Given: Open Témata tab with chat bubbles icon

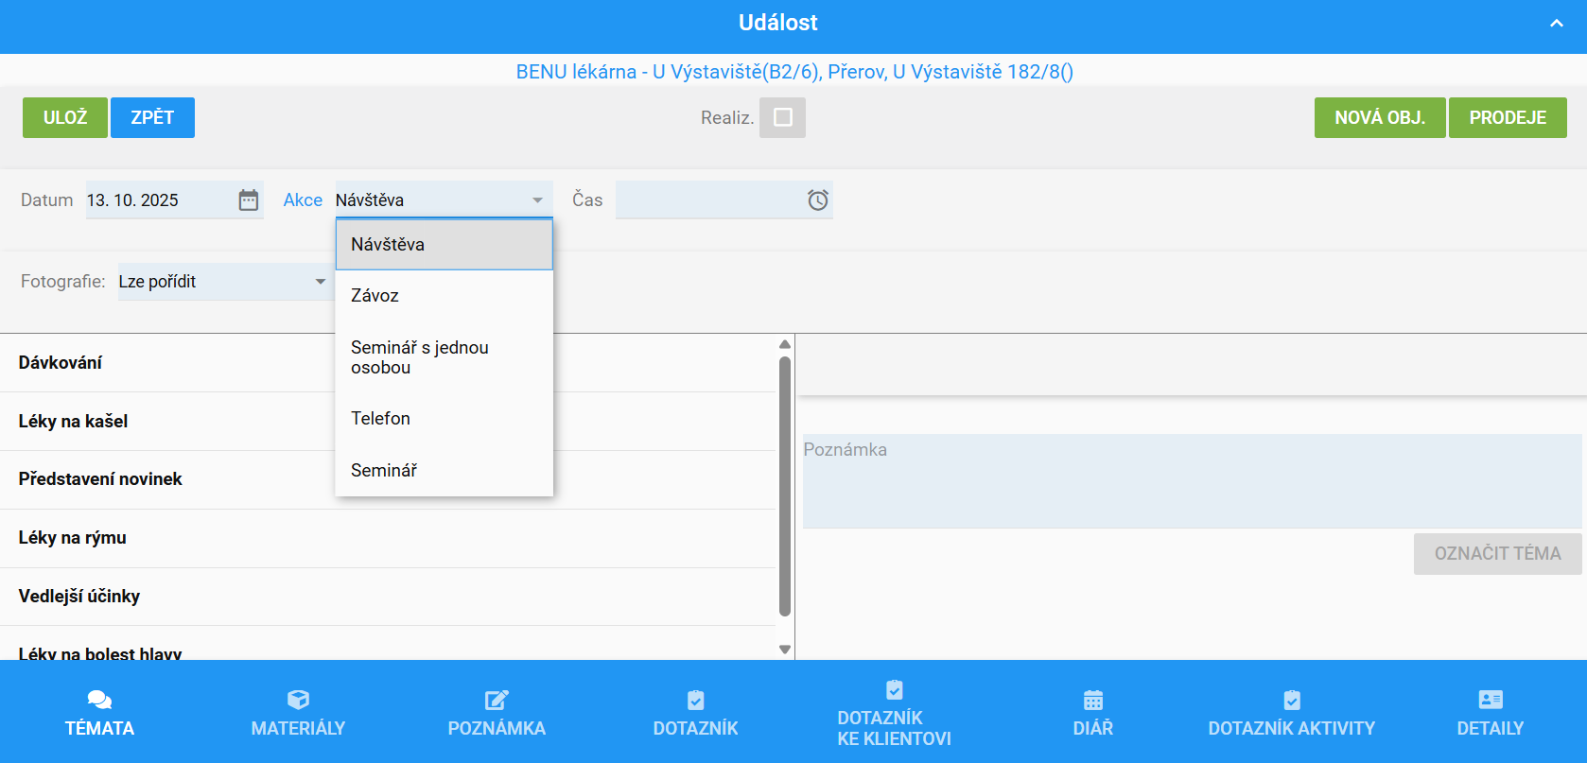Looking at the screenshot, I should tap(99, 713).
